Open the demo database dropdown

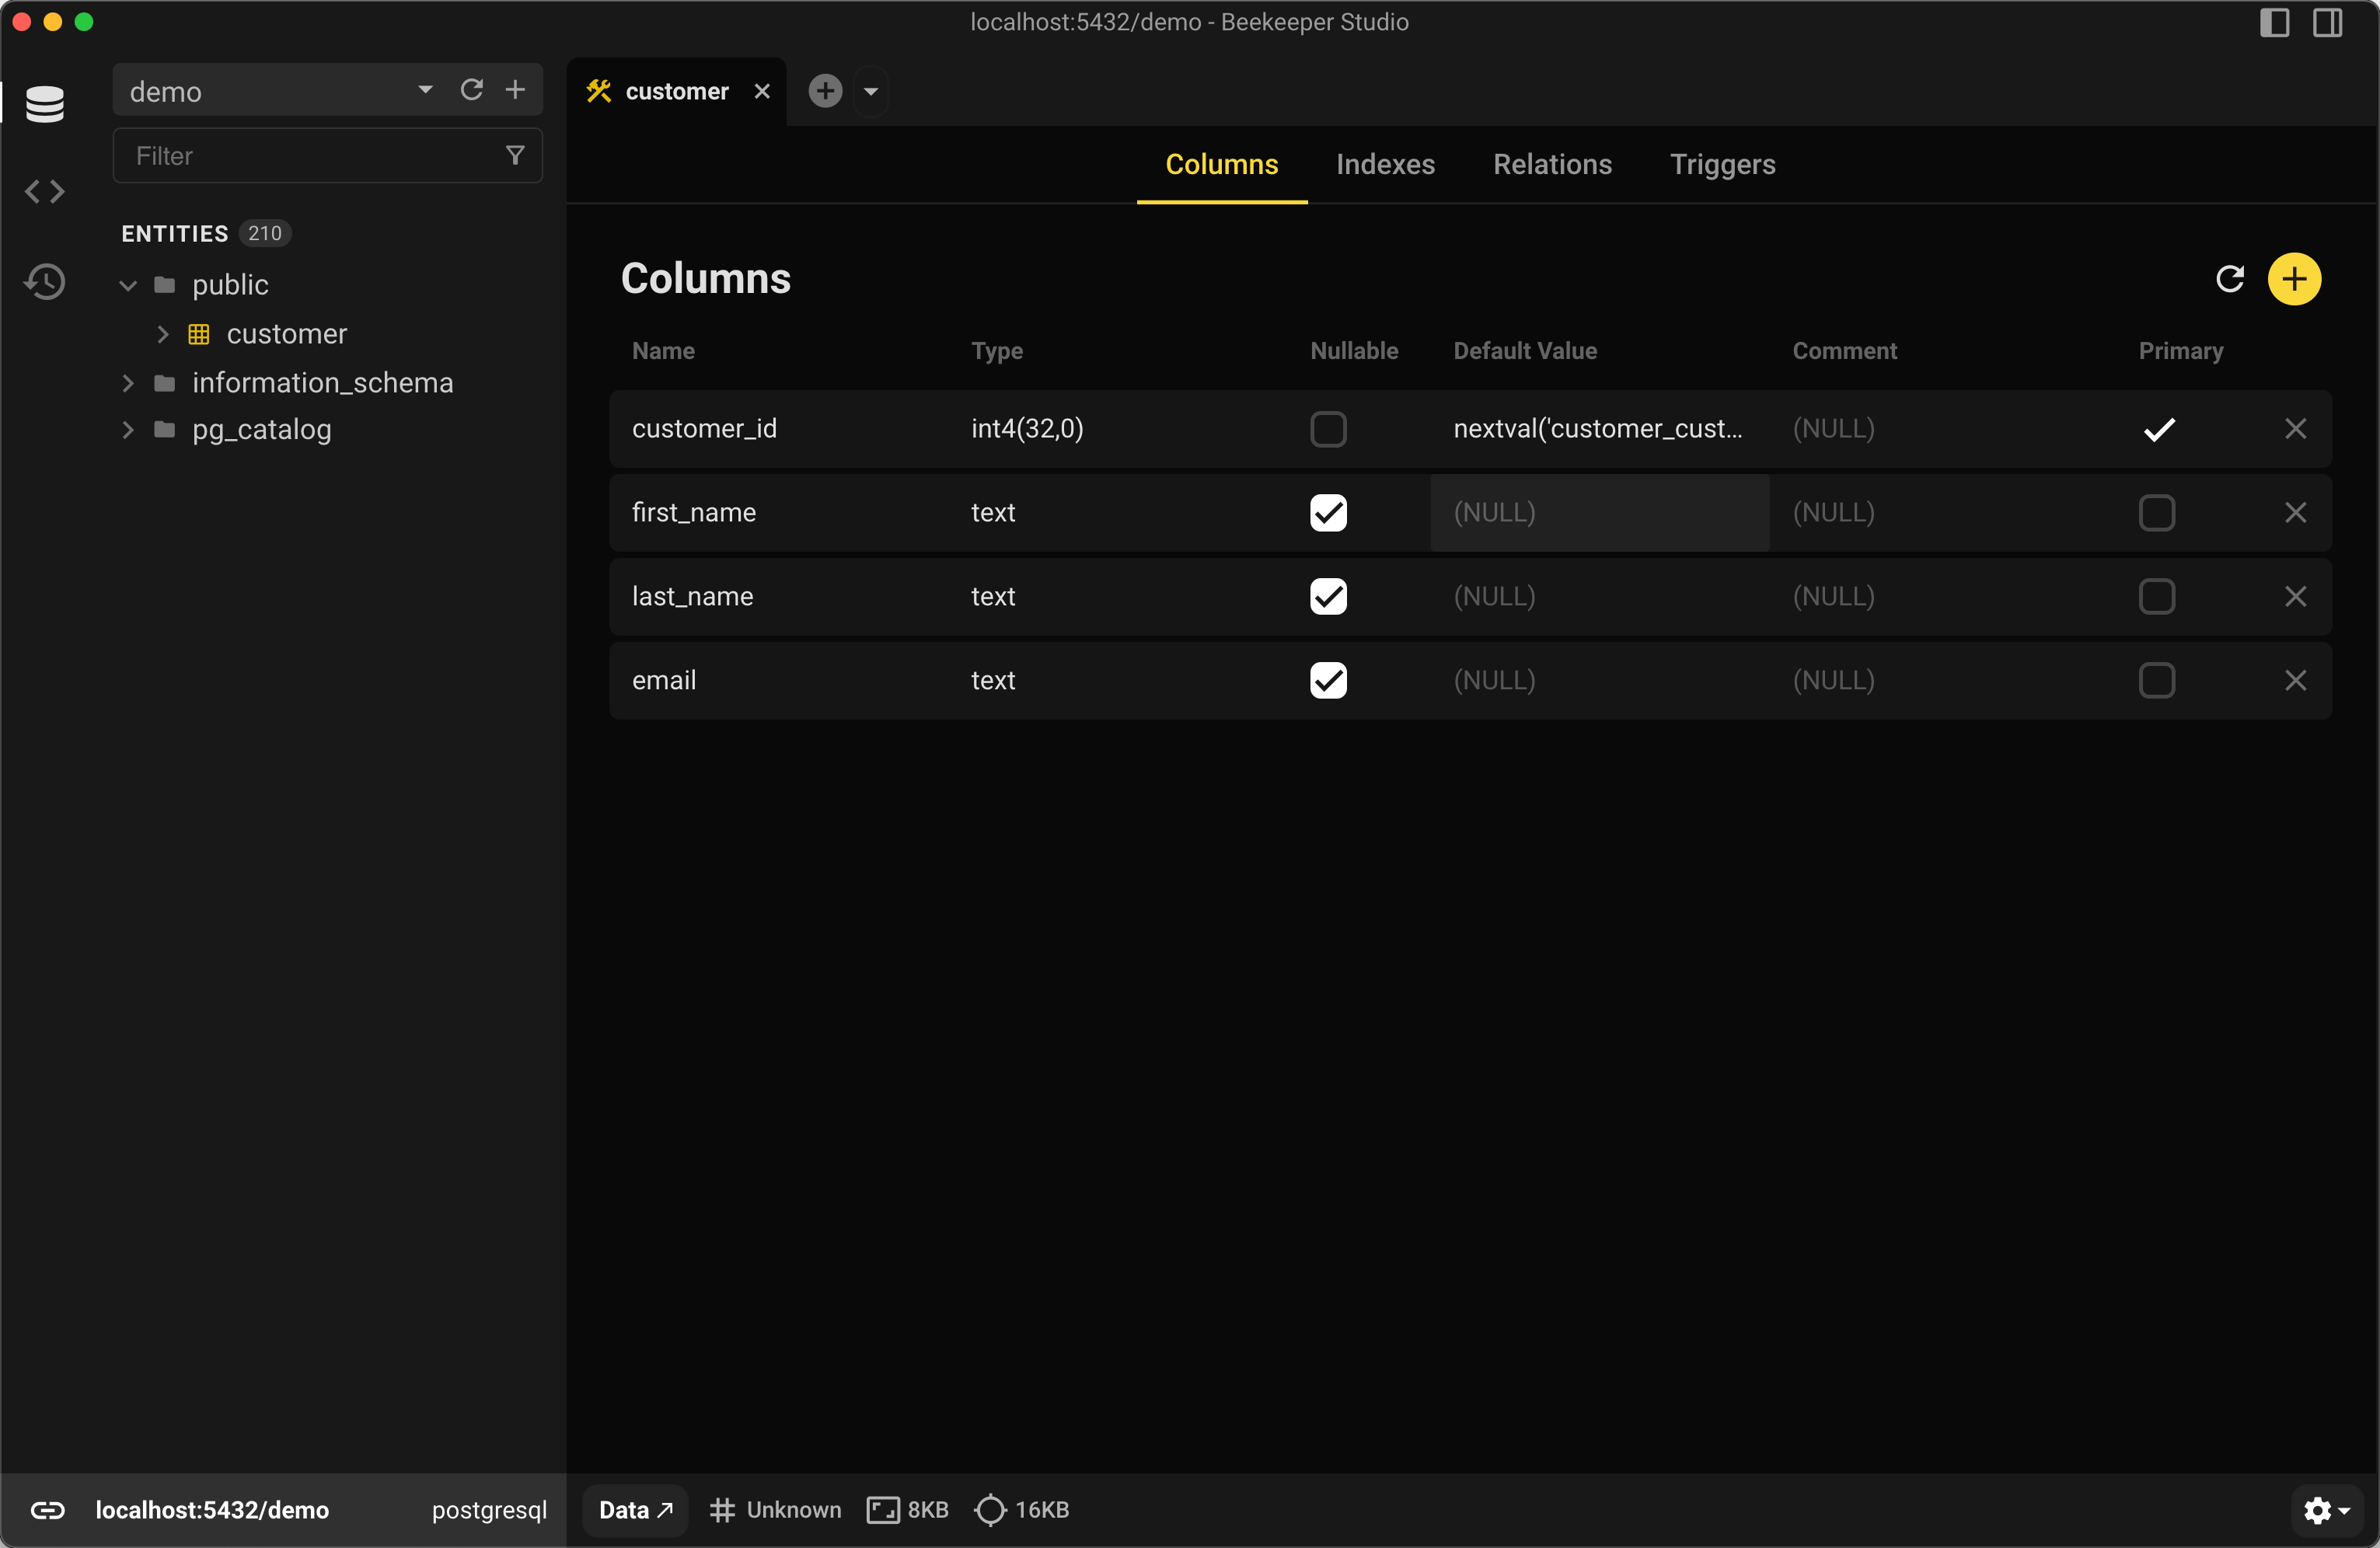click(x=425, y=90)
